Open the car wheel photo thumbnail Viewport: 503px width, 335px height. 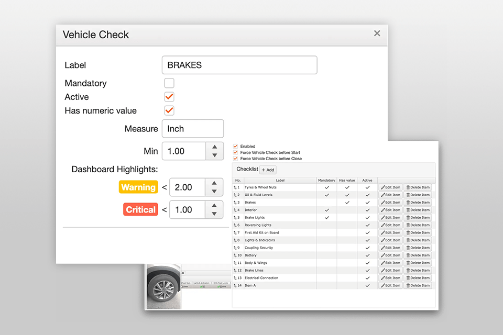[164, 286]
